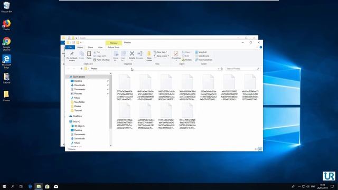Select 3D Objects under This PC

coord(79,126)
